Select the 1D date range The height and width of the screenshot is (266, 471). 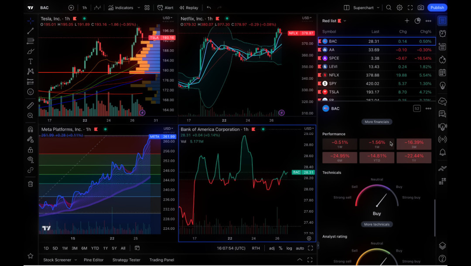46,248
